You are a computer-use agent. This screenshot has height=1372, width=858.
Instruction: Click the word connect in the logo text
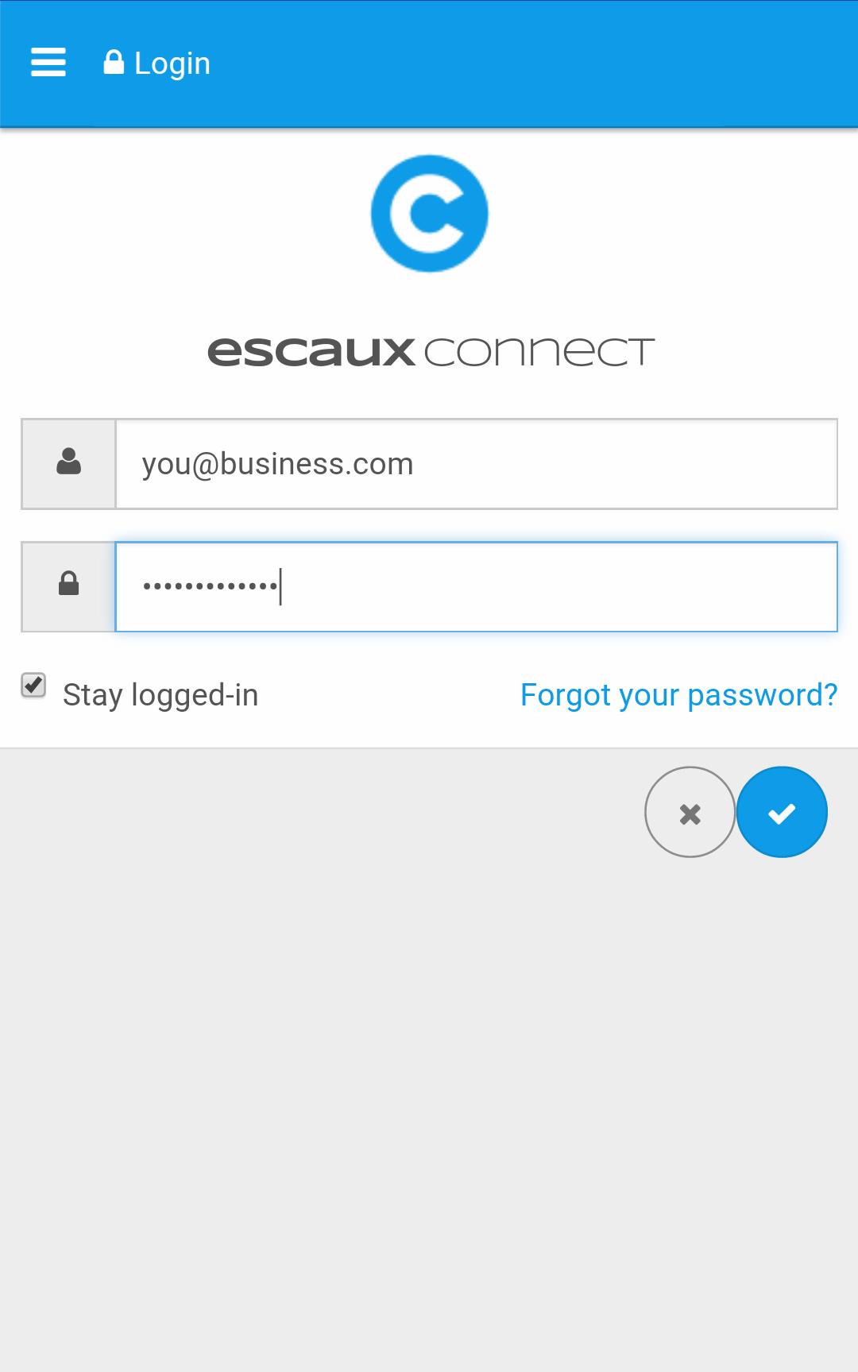(539, 351)
